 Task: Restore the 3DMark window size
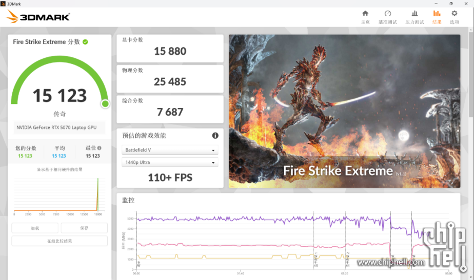point(451,4)
